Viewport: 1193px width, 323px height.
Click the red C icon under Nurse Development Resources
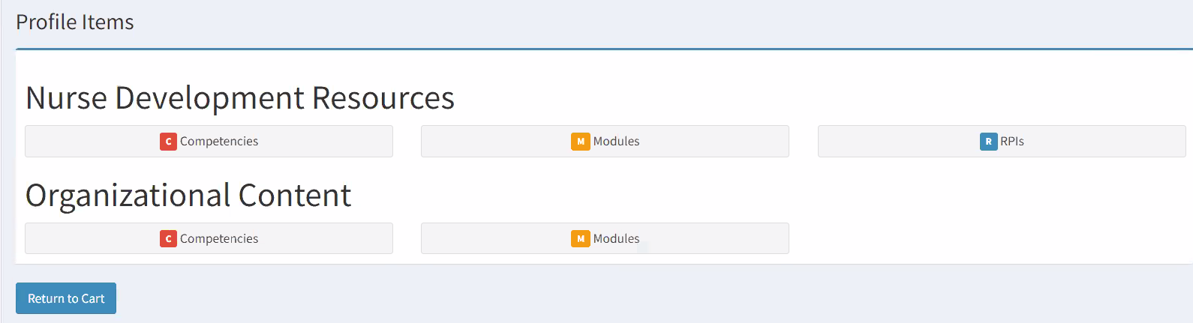click(x=168, y=141)
